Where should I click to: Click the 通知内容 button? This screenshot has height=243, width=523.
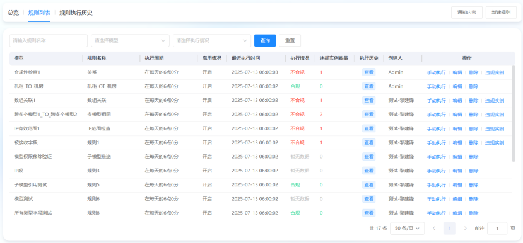[467, 13]
